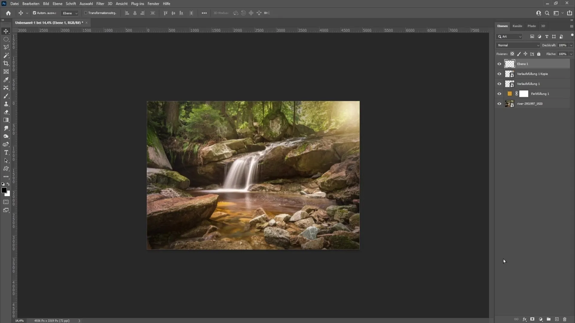Open Filter menu in menu bar
575x323 pixels.
pyautogui.click(x=100, y=4)
